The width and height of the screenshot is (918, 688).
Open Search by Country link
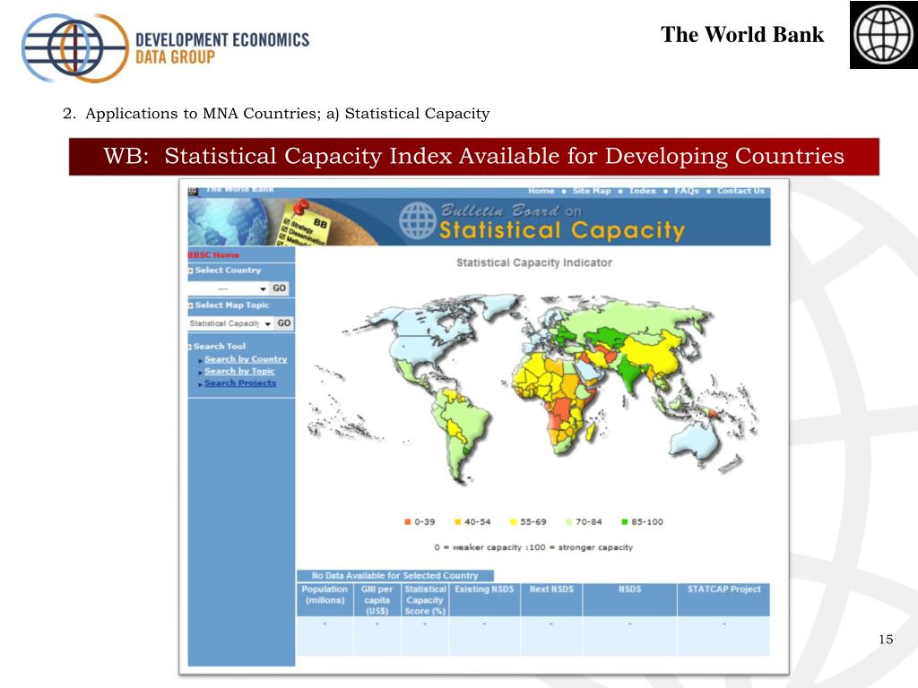pos(246,359)
